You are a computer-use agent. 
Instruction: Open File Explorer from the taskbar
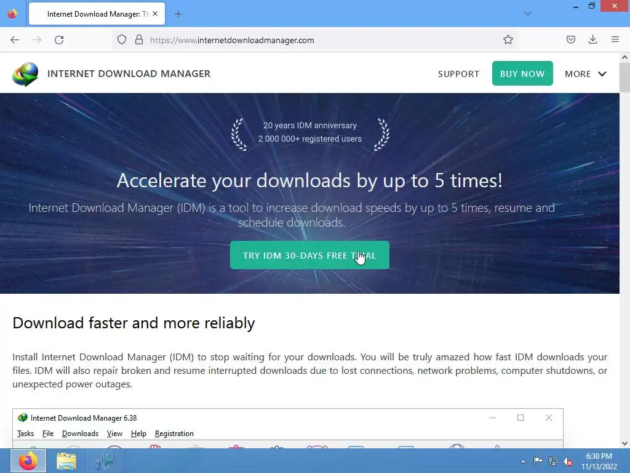click(66, 461)
